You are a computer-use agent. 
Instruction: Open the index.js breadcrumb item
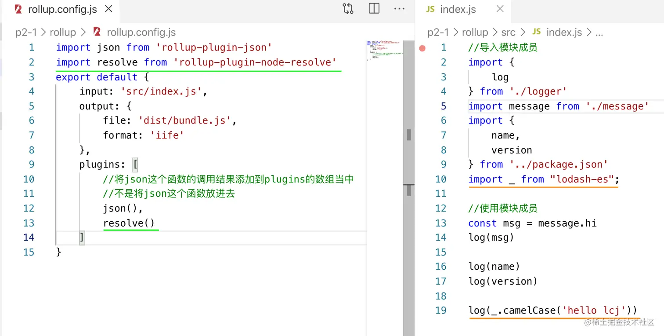point(564,32)
